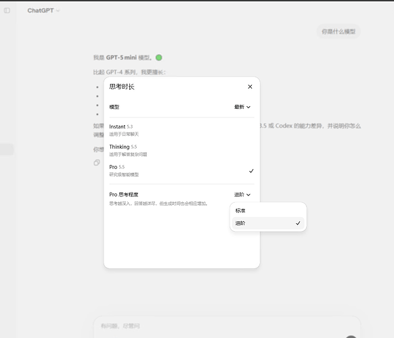The width and height of the screenshot is (394, 338).
Task: Click the GPT-5 mini bold text
Action: click(121, 57)
